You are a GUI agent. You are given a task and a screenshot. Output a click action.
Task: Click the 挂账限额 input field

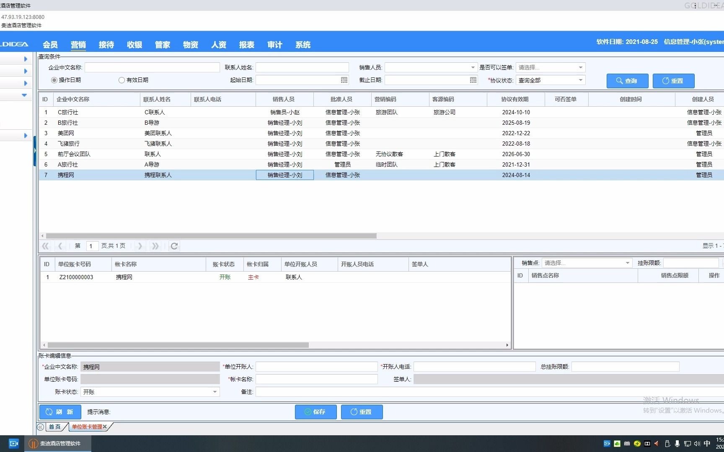point(691,263)
